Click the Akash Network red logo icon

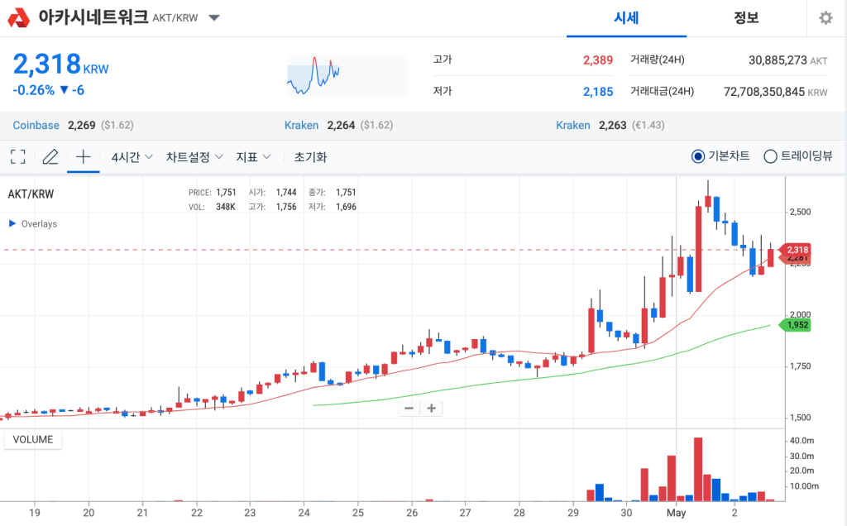pyautogui.click(x=19, y=18)
